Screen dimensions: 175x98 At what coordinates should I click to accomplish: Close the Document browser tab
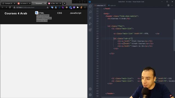[x=45, y=4]
